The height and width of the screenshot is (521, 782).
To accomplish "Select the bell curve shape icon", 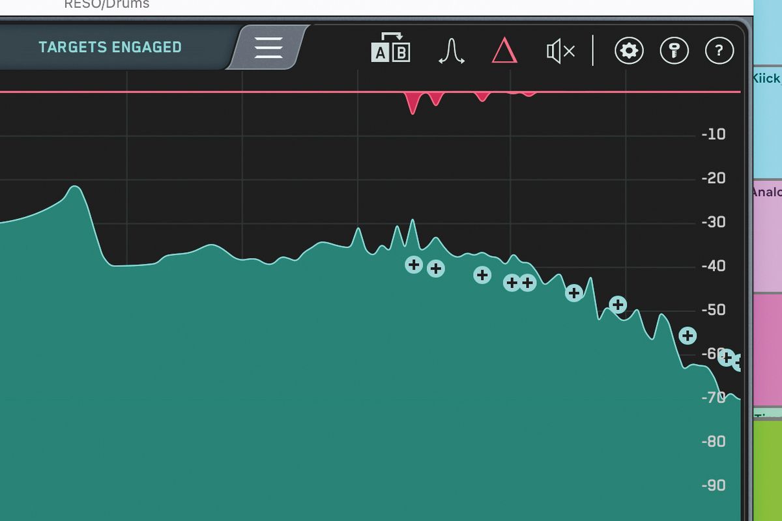I will [452, 51].
